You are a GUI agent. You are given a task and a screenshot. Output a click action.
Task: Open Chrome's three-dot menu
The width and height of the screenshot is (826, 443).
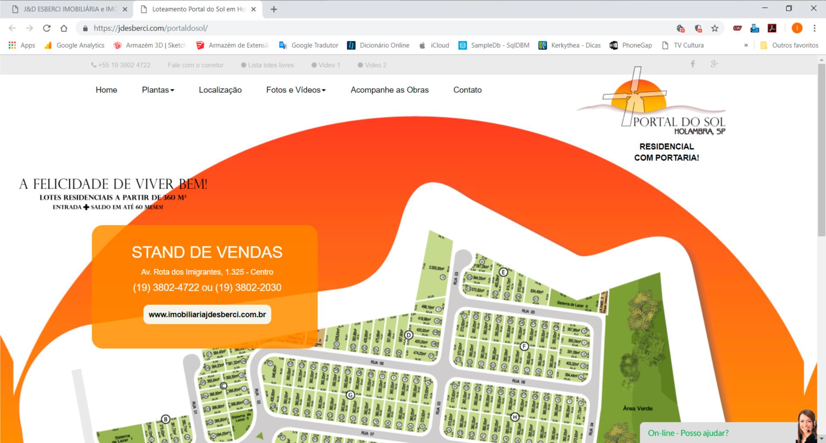pyautogui.click(x=814, y=28)
